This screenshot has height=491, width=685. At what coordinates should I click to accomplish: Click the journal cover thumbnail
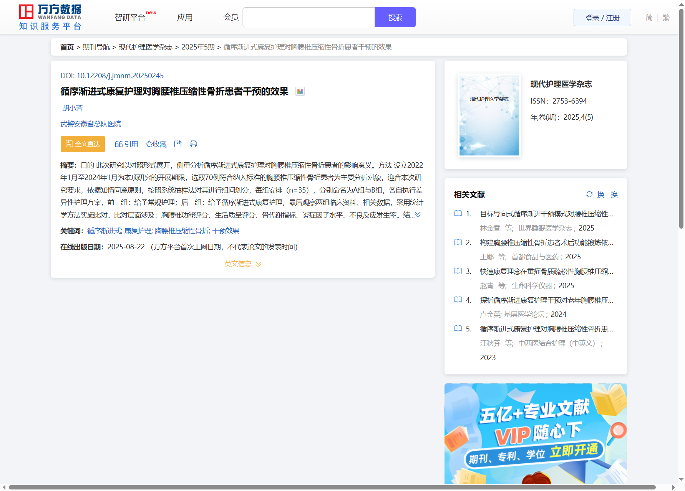[x=489, y=115]
